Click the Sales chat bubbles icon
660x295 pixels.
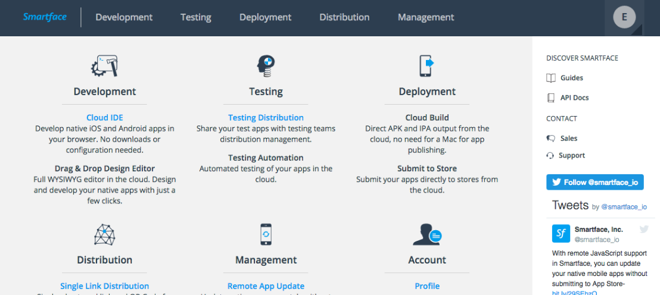(550, 138)
